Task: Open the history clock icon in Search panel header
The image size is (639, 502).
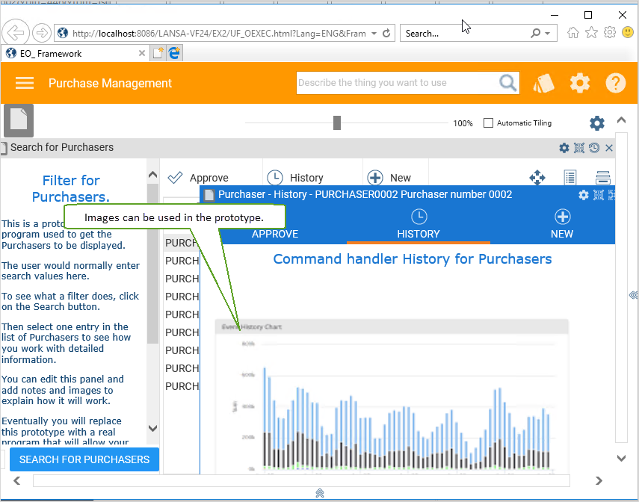Action: (x=594, y=148)
